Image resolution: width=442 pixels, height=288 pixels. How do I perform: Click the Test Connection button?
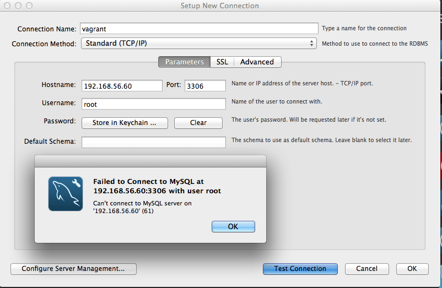[300, 269]
